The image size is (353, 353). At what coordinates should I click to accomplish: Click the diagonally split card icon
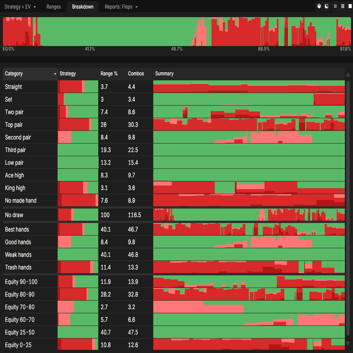tap(326, 6)
